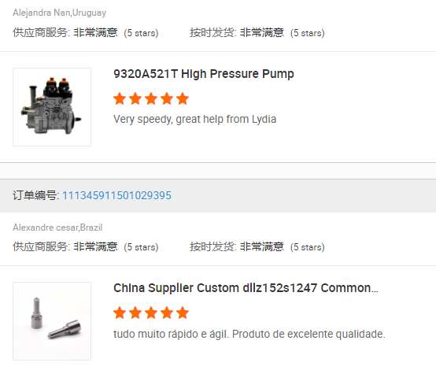Open China Supplier Custom dllz152s1247 Common title
Screen dimensions: 436x370
(246, 288)
